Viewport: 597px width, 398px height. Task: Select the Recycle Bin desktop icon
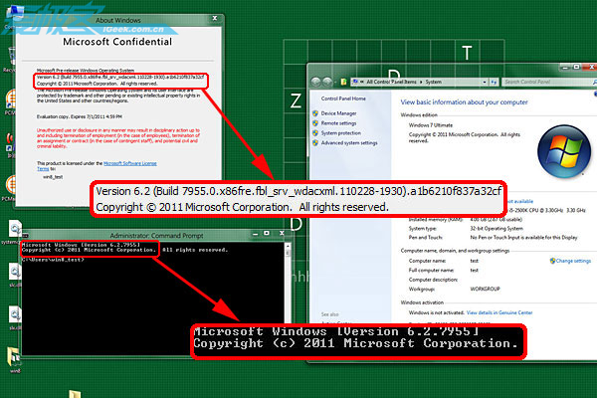(x=10, y=60)
